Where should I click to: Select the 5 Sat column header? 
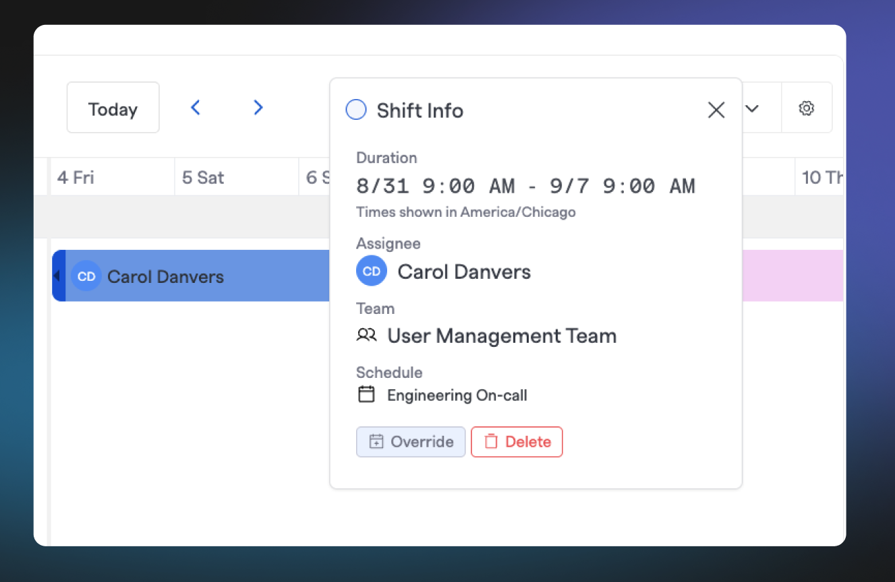(237, 177)
